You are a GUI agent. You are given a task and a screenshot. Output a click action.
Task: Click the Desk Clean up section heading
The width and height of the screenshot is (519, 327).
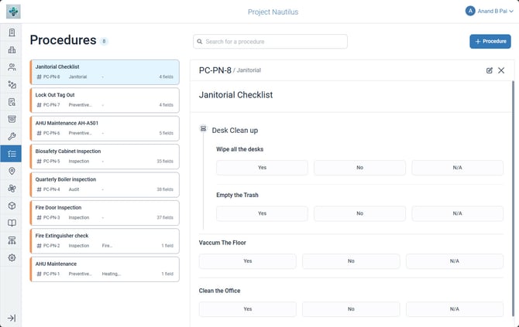tap(235, 131)
